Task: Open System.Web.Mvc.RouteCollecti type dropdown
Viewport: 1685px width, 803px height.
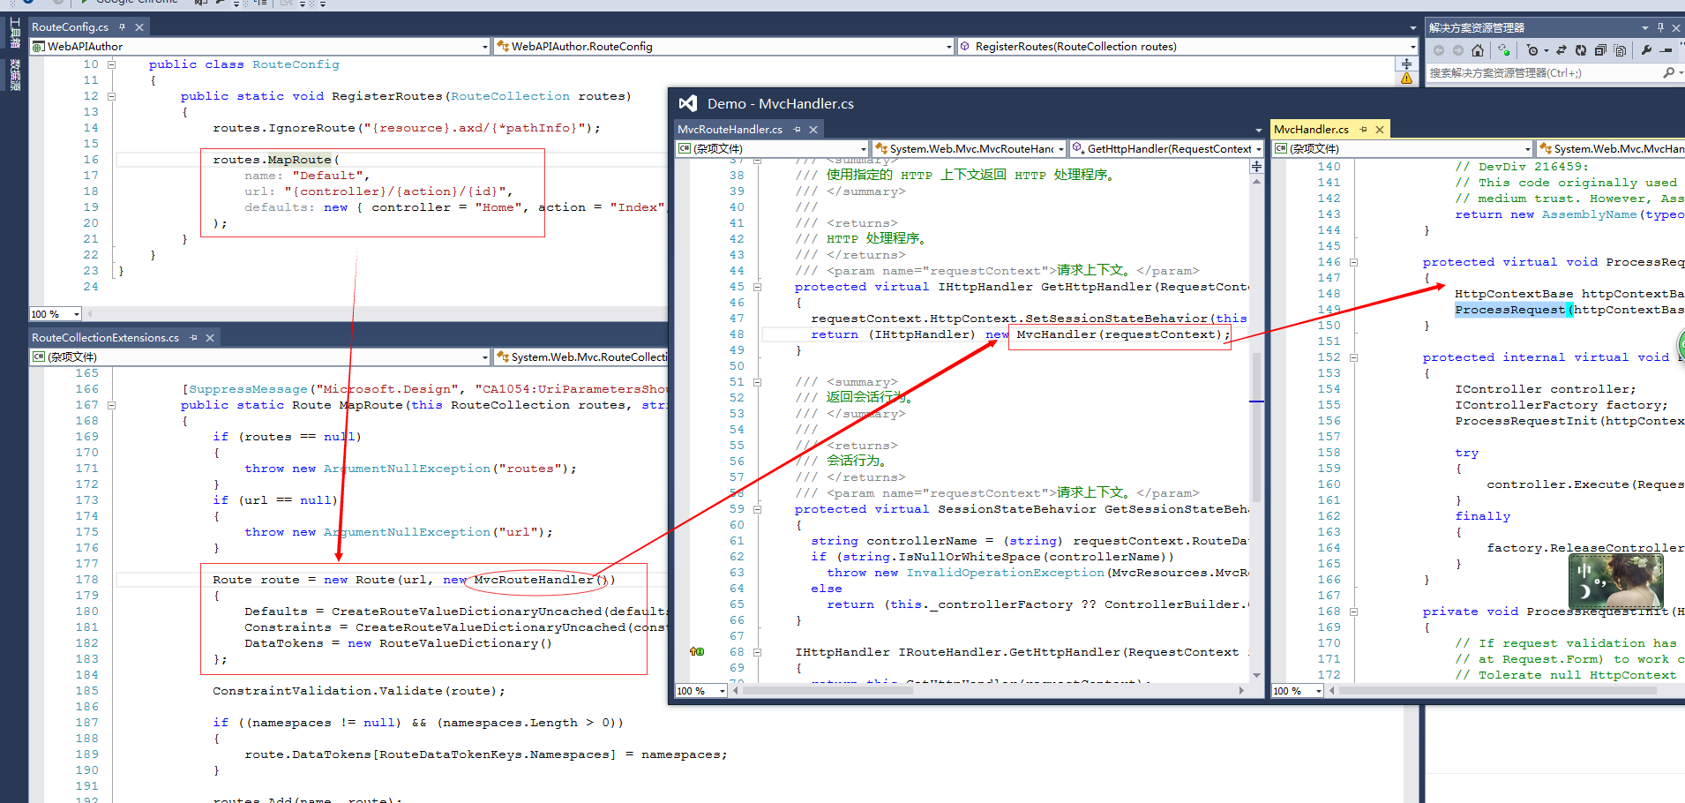Action: pos(581,357)
